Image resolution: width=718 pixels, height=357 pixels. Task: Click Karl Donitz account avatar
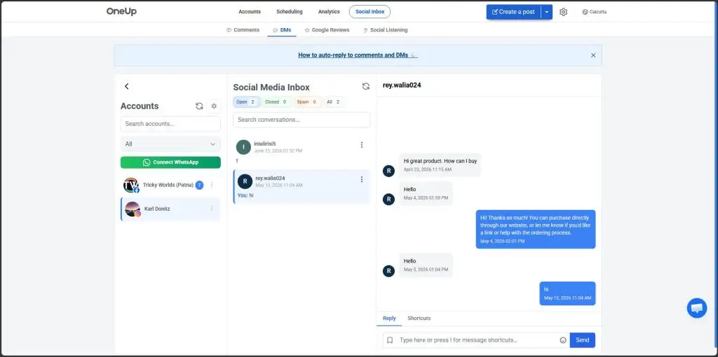pos(133,209)
